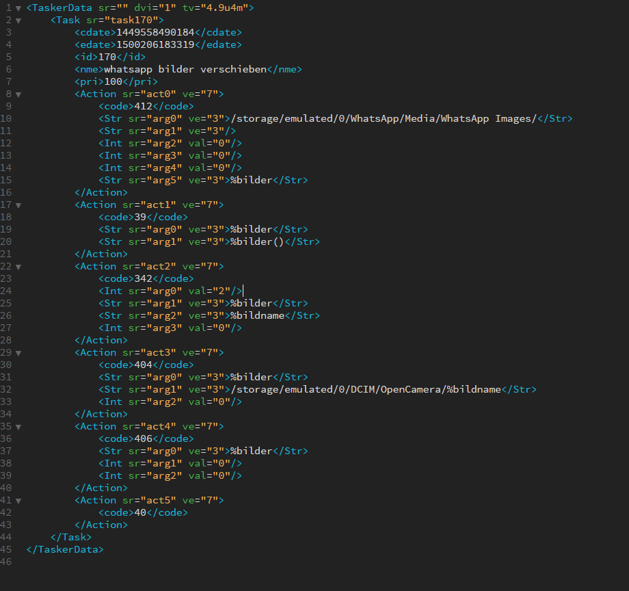Collapse the TaskerData fold arrow at line 1
Viewport: 629px width, 591px height.
click(18, 8)
